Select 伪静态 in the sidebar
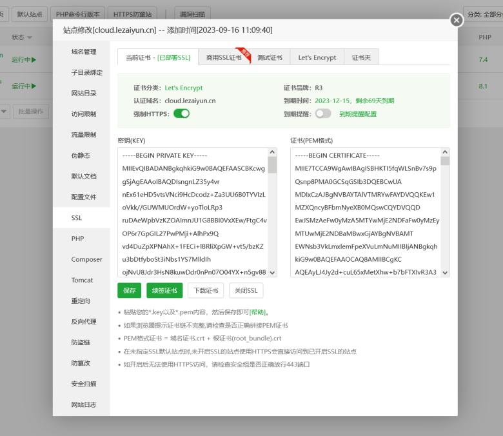 pos(81,155)
